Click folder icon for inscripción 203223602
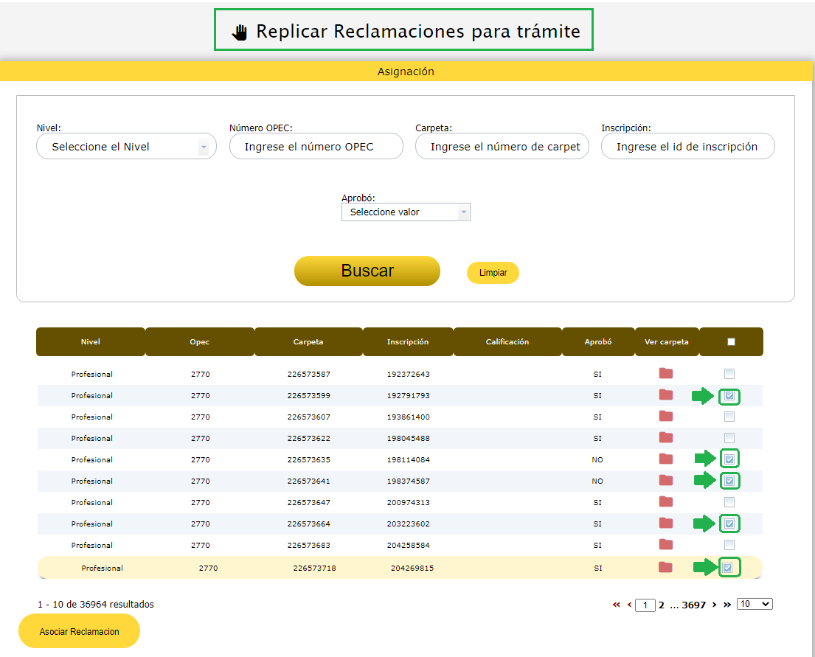 pos(666,524)
